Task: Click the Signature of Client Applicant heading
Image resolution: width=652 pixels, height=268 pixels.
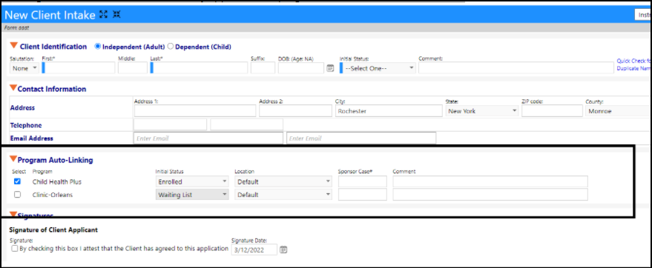Action: [x=53, y=230]
